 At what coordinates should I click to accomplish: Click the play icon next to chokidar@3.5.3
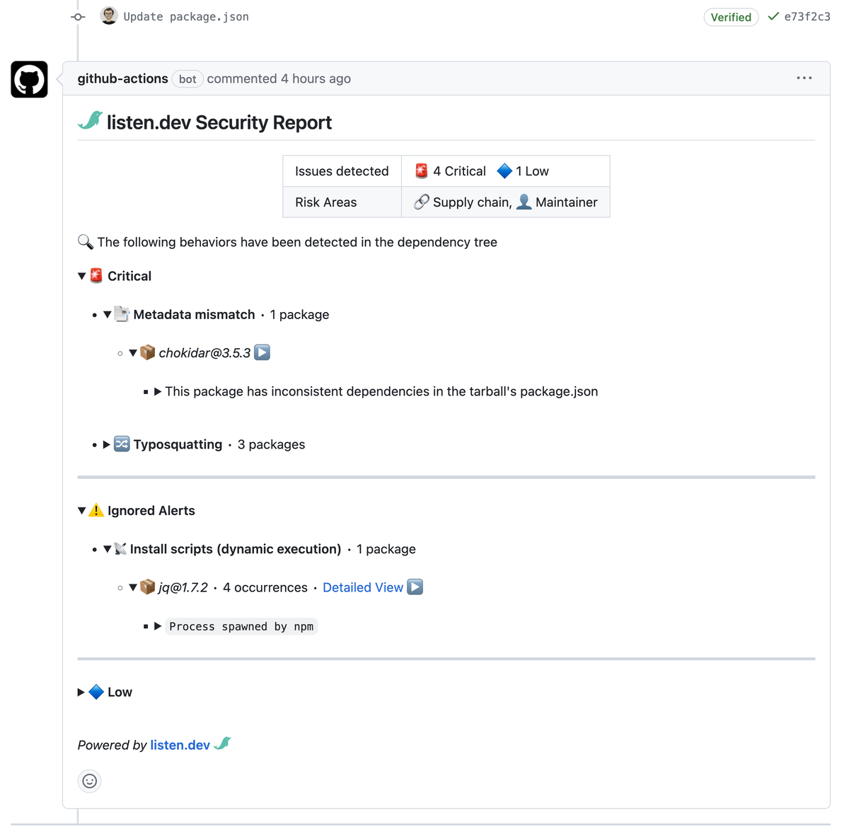click(262, 352)
